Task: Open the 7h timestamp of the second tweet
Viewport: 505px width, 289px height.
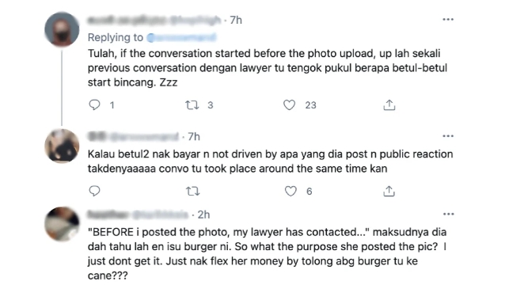Action: coord(194,137)
